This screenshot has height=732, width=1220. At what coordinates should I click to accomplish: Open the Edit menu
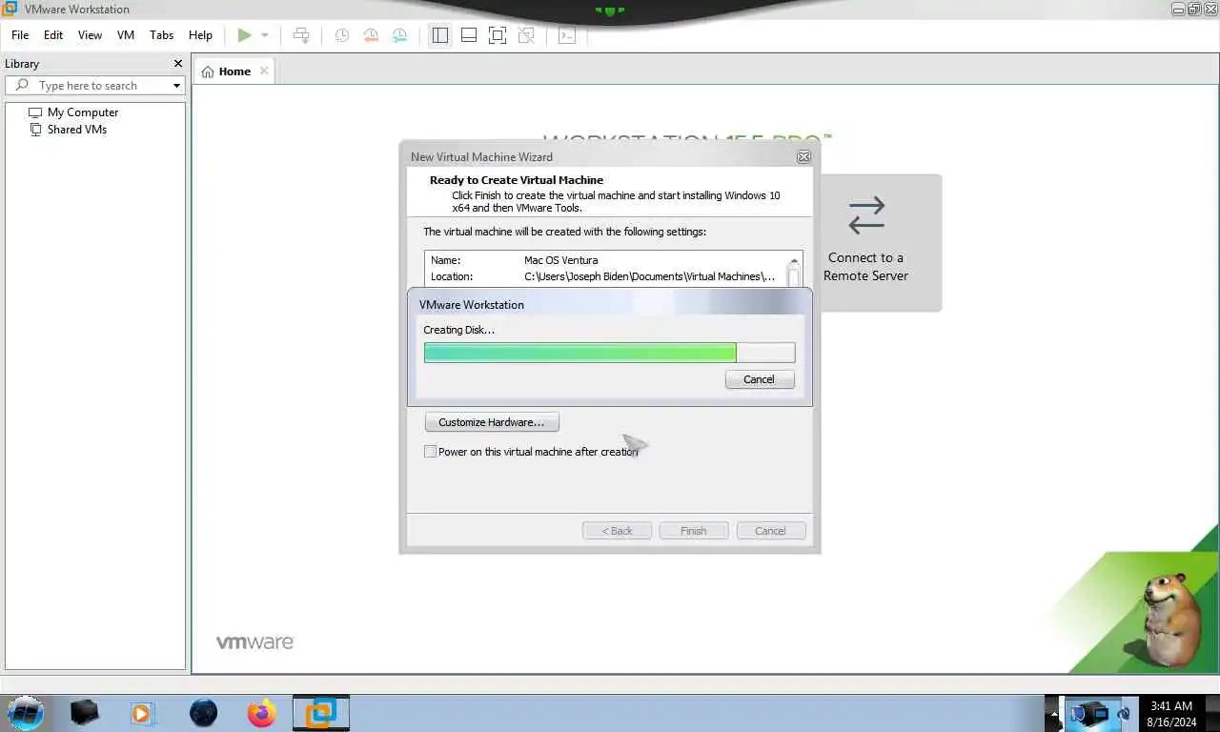click(53, 34)
